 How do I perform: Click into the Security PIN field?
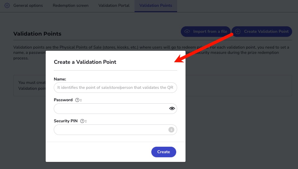(115, 130)
